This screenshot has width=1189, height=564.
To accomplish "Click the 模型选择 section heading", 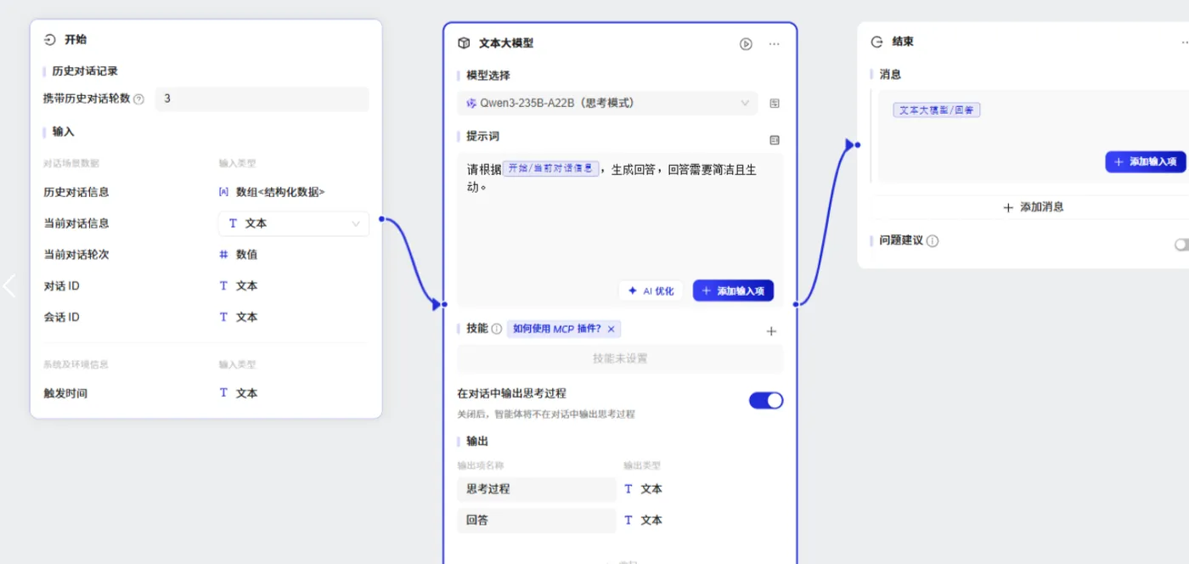I will click(x=488, y=76).
